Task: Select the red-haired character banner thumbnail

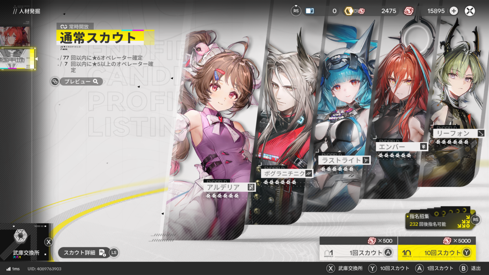Action: coord(15,36)
